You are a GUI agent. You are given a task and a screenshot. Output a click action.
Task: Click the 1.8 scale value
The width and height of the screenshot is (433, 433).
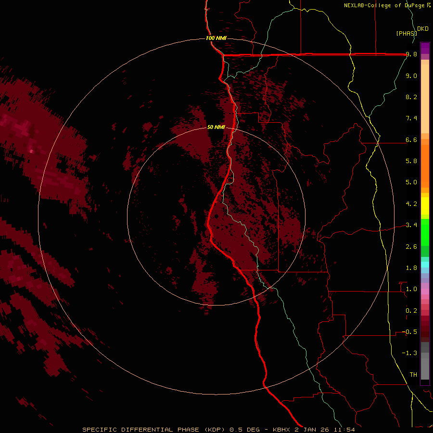tap(411, 268)
